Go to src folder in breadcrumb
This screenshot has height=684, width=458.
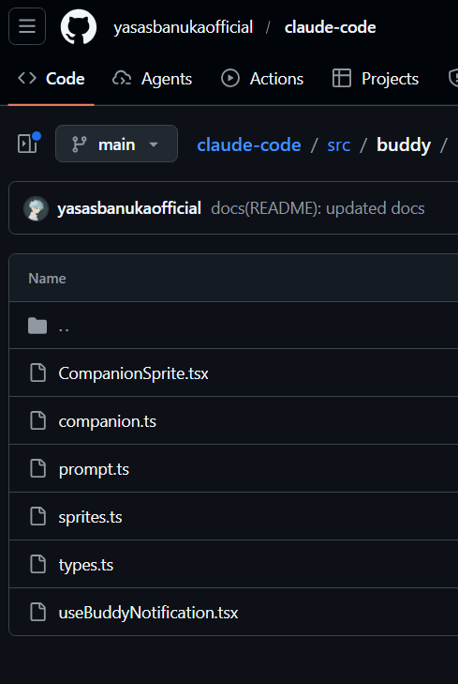pos(339,144)
